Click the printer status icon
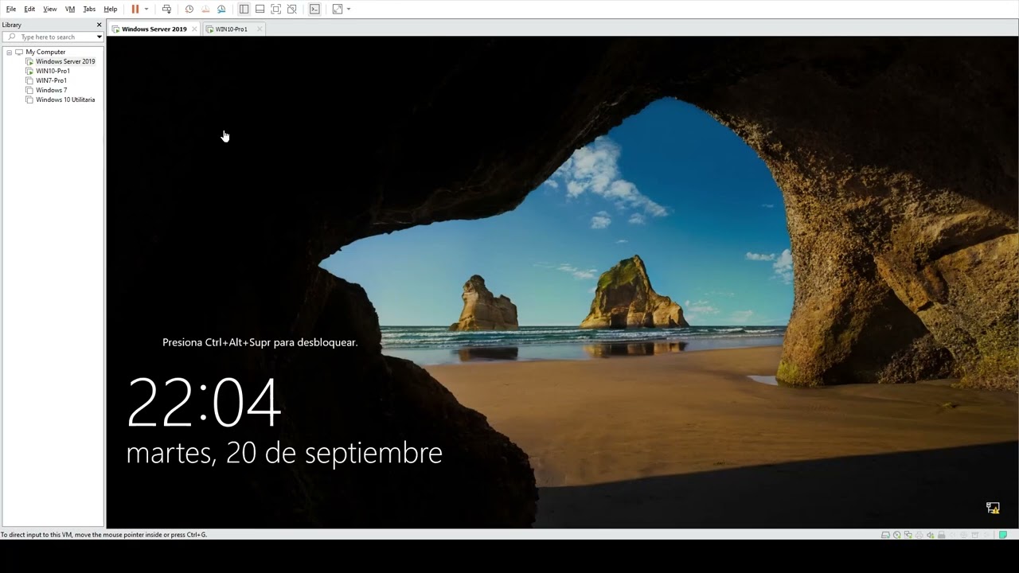This screenshot has height=573, width=1019. coord(919,535)
